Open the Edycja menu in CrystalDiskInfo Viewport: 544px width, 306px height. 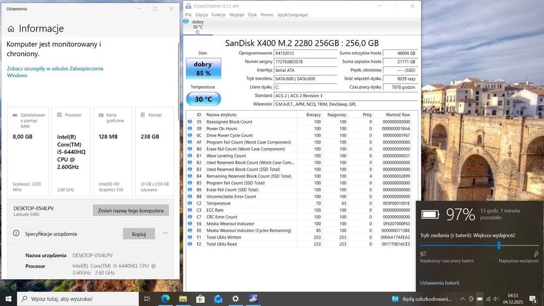[201, 15]
